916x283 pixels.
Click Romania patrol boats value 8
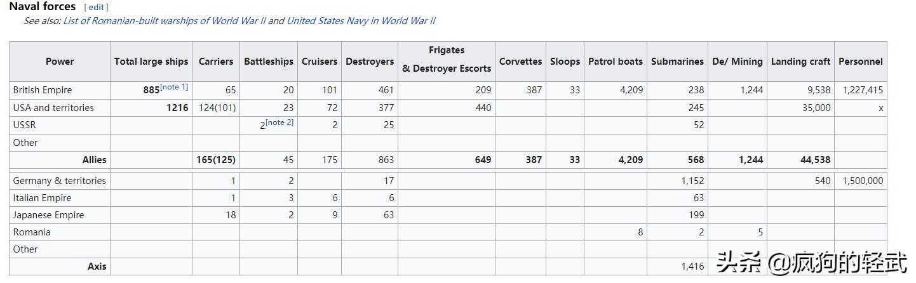tap(640, 232)
